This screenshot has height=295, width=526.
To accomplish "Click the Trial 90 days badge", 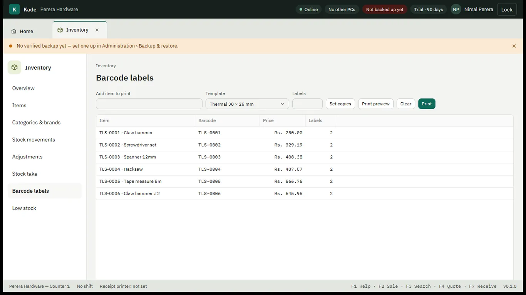I will pos(428,10).
